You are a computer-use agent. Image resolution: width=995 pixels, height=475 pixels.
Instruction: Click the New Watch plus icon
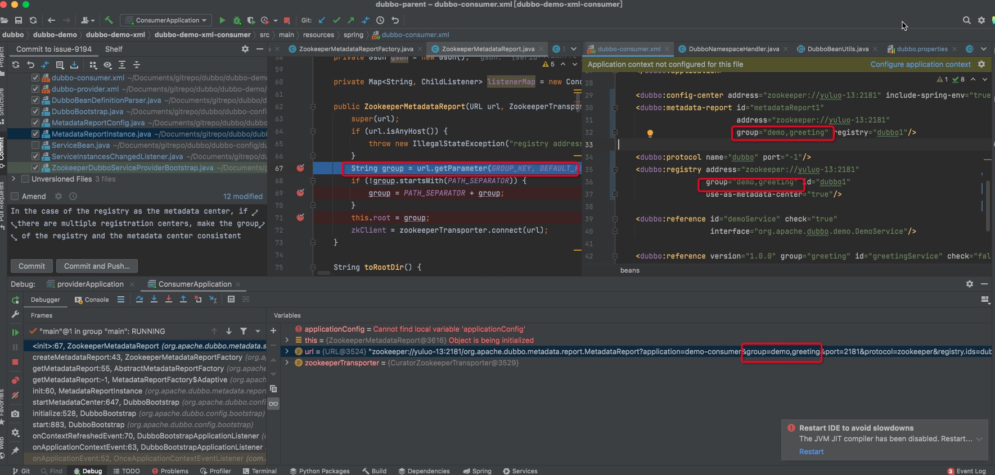point(273,331)
